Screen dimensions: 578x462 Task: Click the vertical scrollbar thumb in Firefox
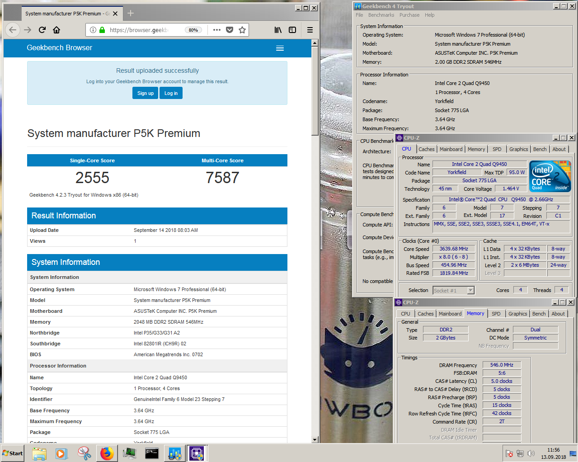pos(315,91)
